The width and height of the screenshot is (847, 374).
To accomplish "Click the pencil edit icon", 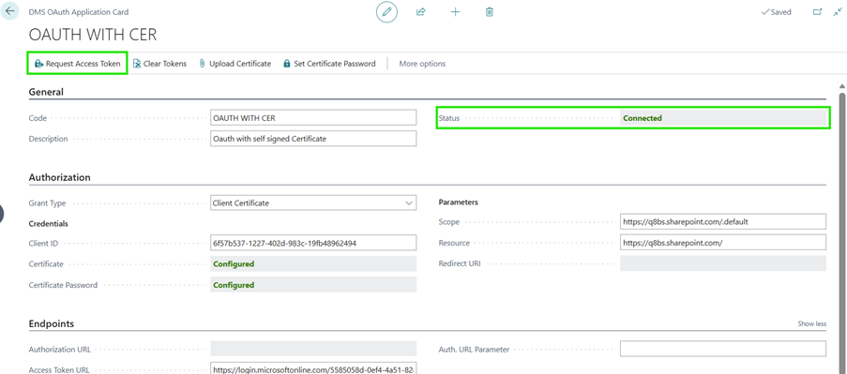I will (386, 12).
